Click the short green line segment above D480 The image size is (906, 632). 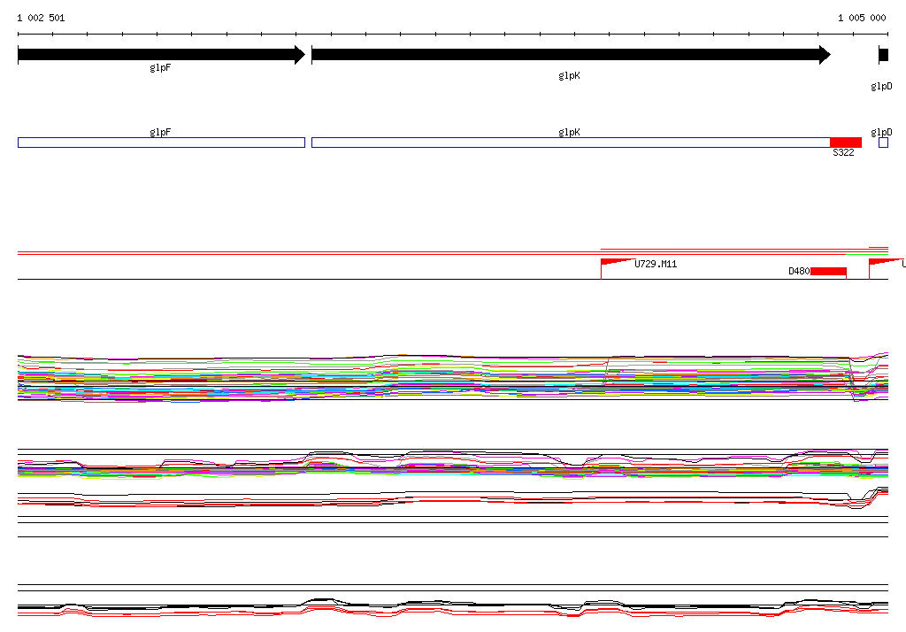pyautogui.click(x=867, y=254)
